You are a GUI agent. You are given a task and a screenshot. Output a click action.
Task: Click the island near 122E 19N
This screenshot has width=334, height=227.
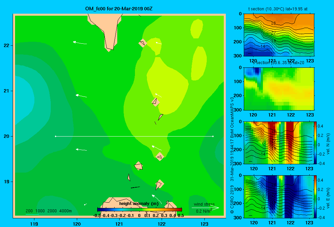[x=159, y=184]
